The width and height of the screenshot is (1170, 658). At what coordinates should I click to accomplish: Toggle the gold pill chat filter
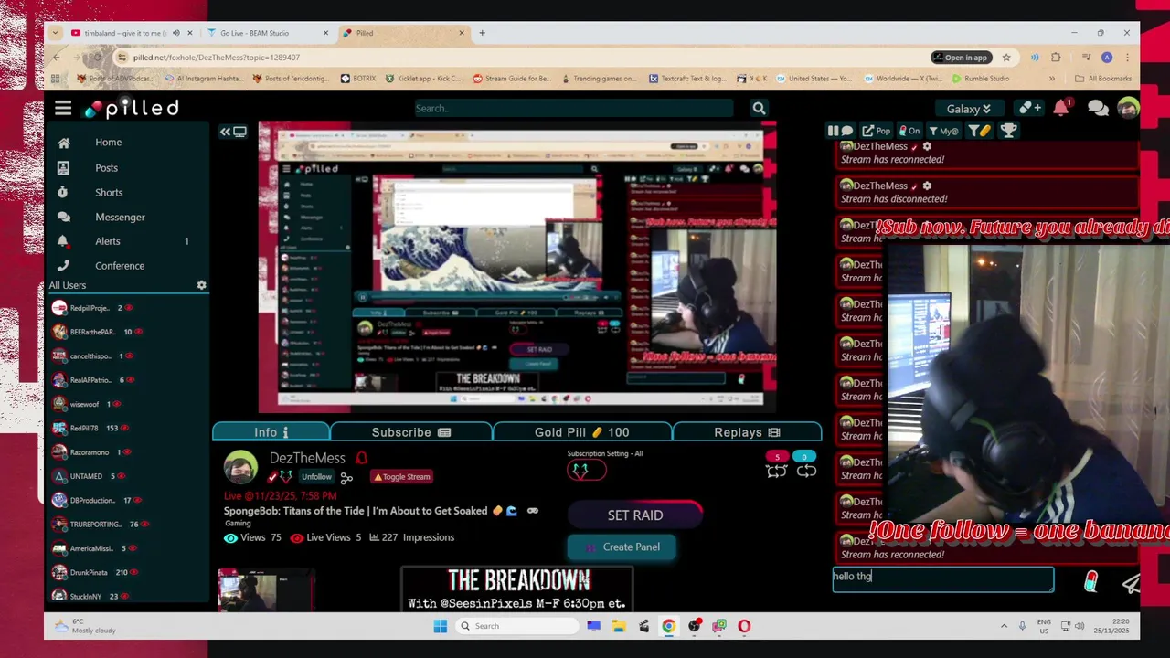click(979, 131)
